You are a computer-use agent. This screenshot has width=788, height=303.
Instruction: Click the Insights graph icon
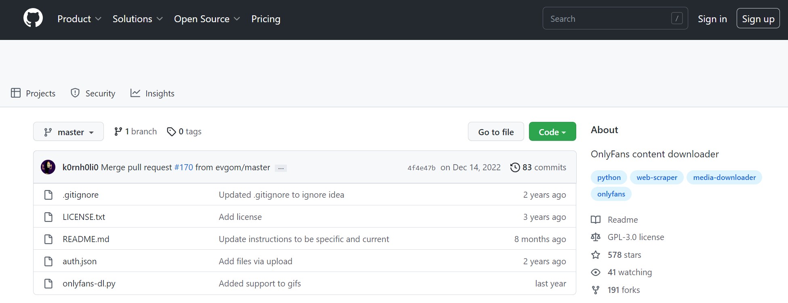point(135,93)
